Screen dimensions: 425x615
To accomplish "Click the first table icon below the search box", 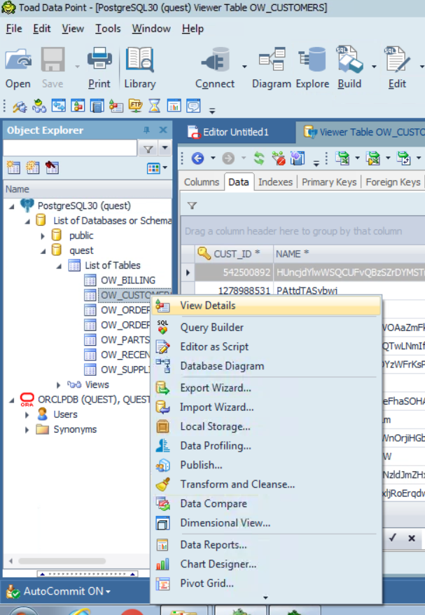I will pos(13,168).
